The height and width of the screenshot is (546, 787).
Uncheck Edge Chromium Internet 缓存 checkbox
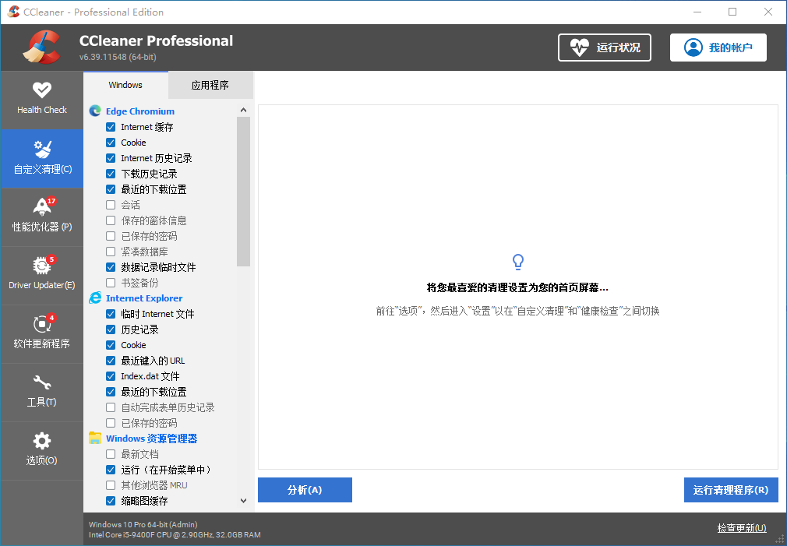111,127
